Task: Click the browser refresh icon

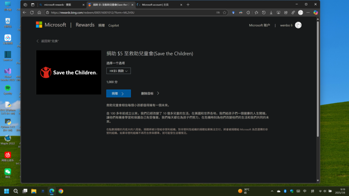Action: [x=32, y=13]
